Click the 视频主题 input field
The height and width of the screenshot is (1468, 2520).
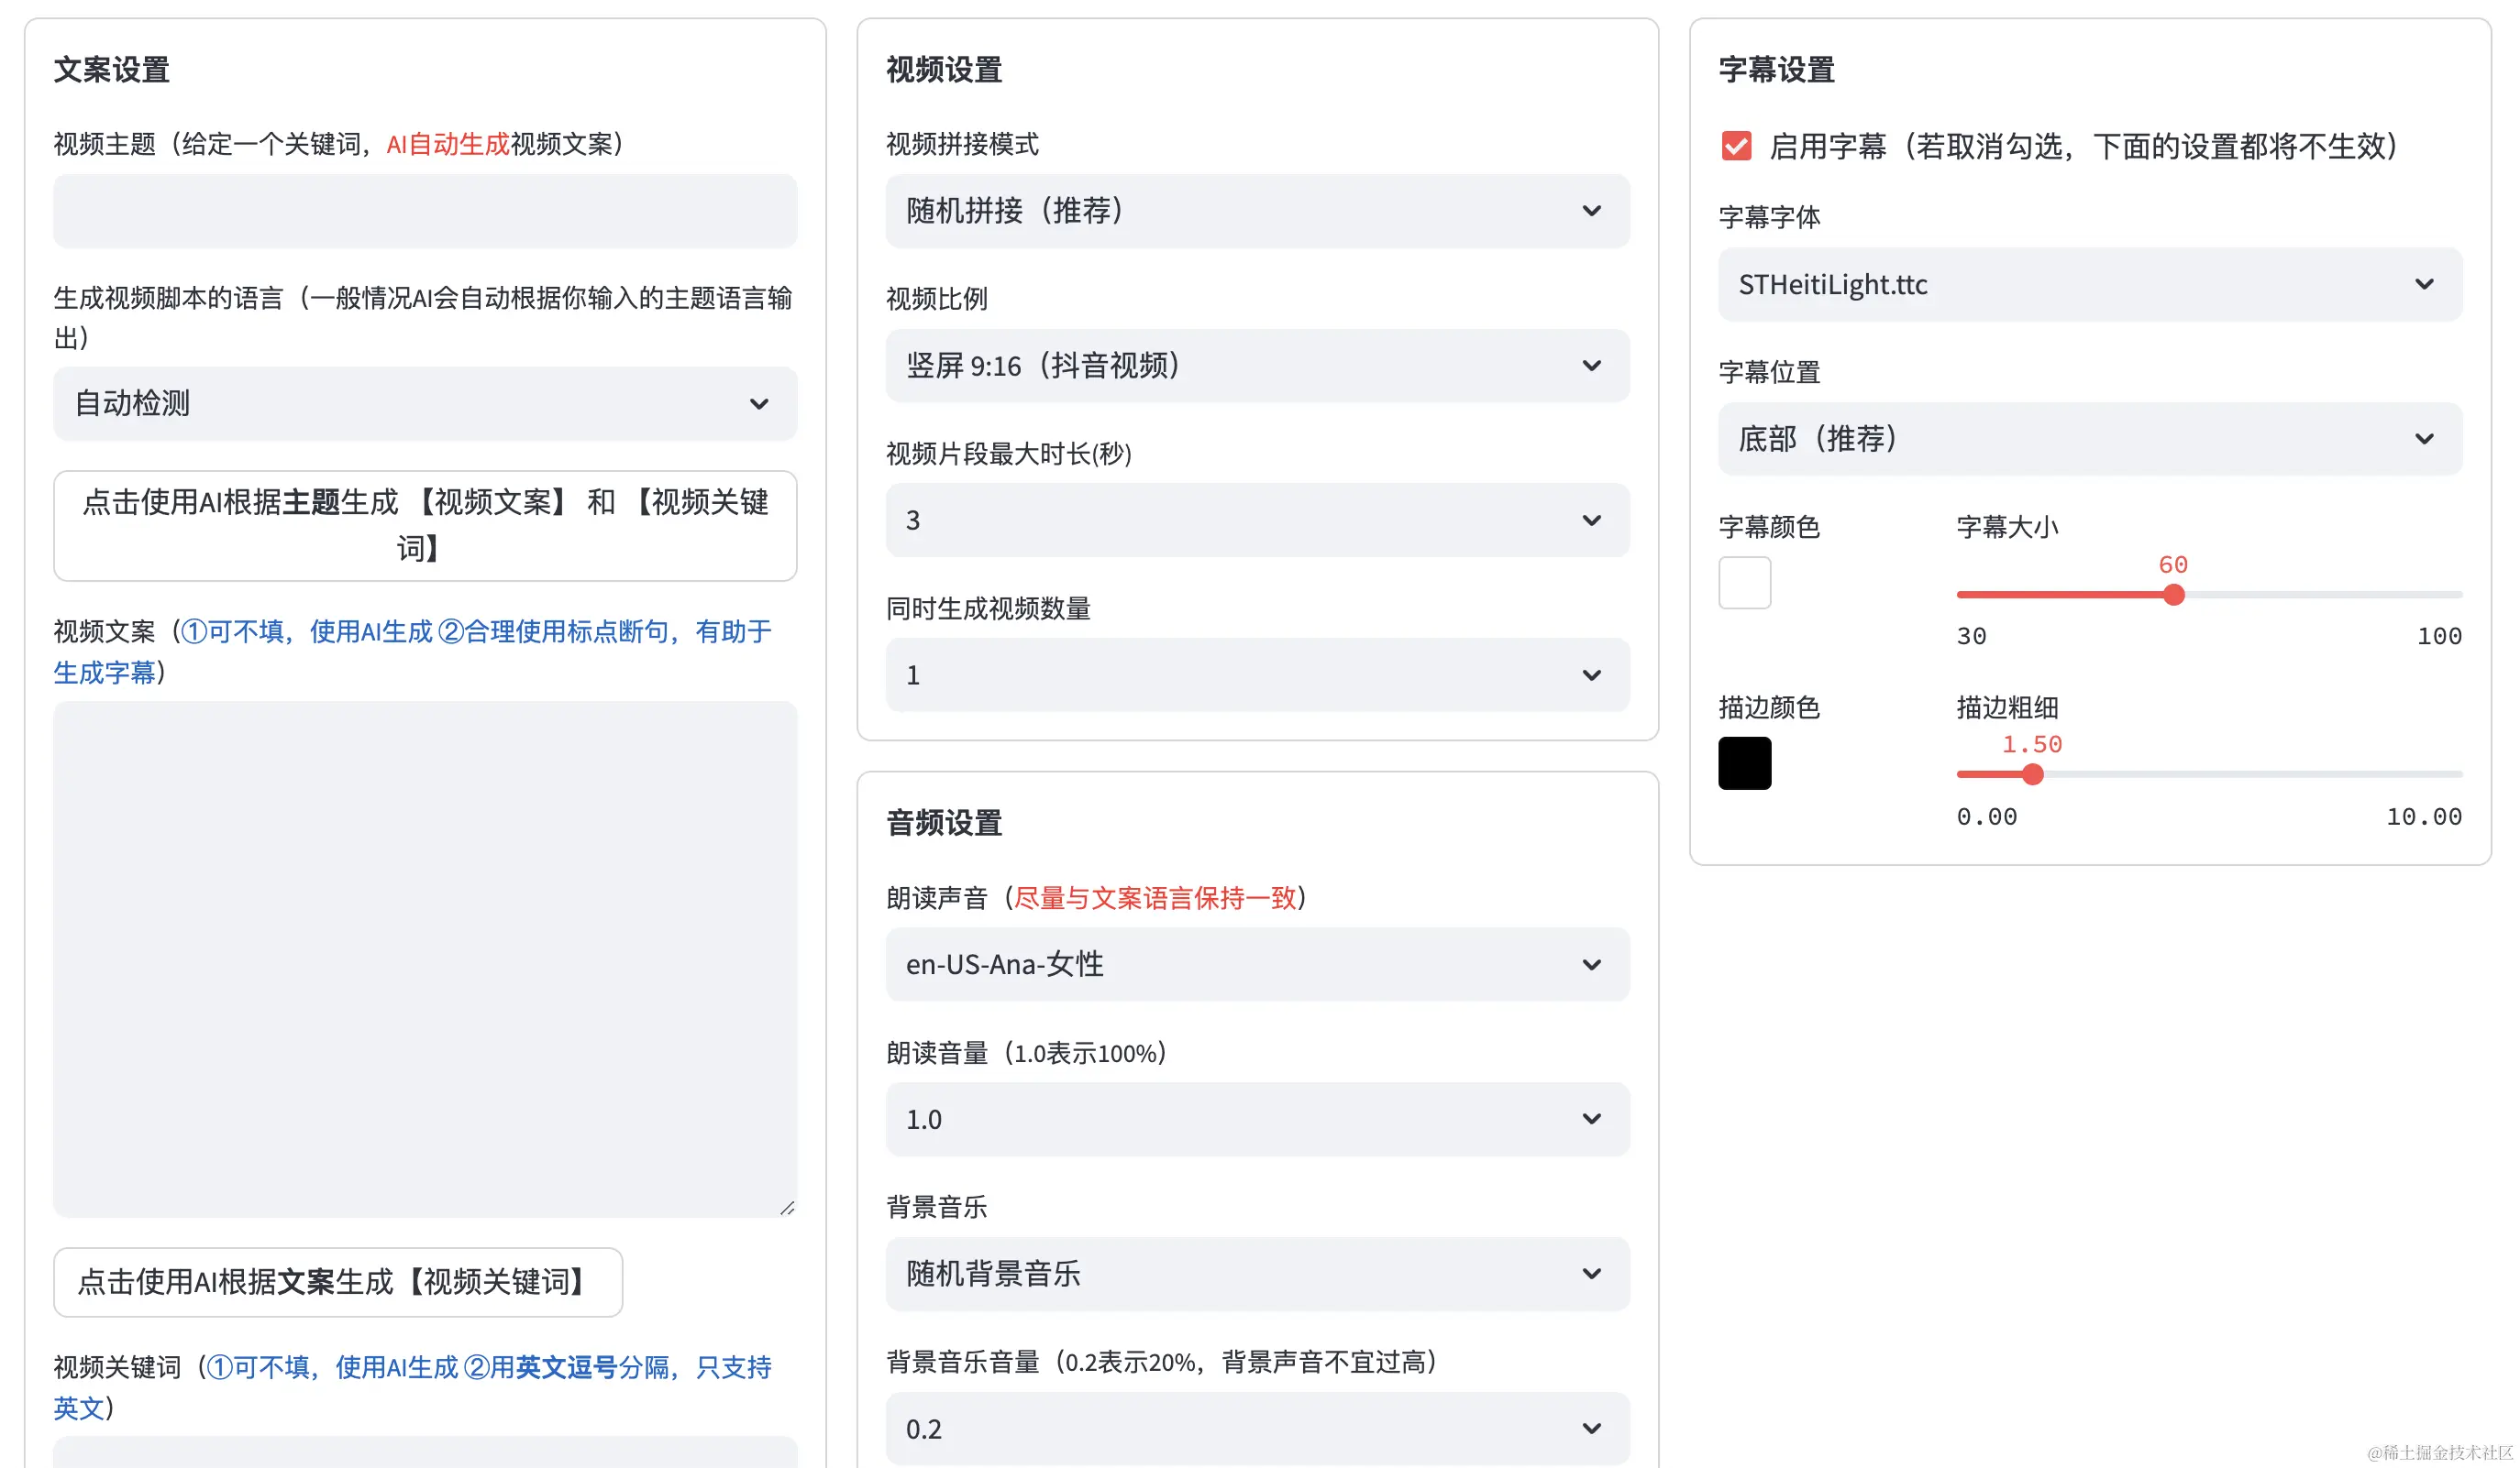(424, 211)
